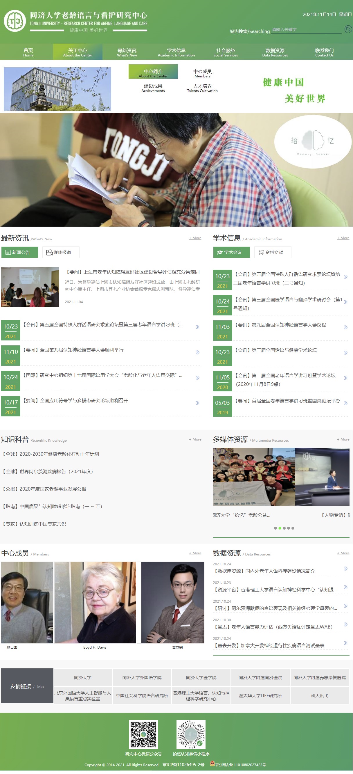Screen dimensions: 353x774
Task: Select 人才培养 Talents Cultivation submenu item
Action: pyautogui.click(x=202, y=88)
